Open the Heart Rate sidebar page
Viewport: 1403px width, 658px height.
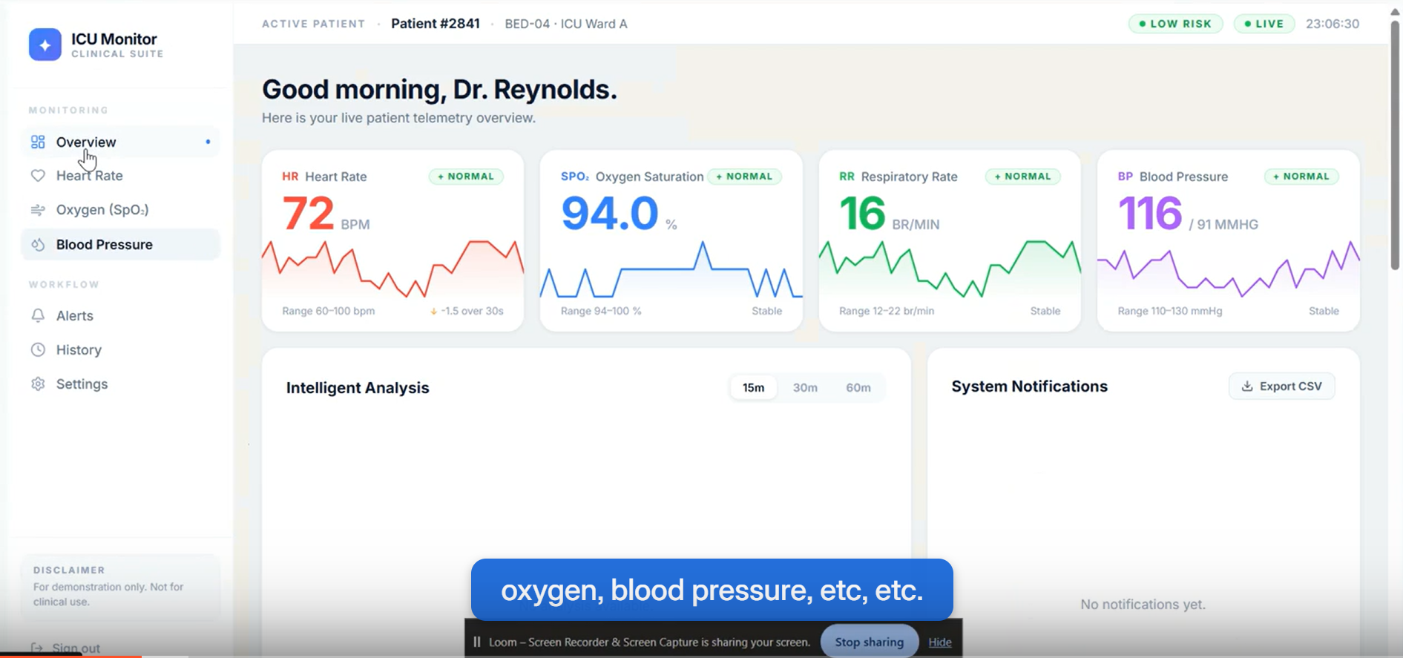click(121, 176)
